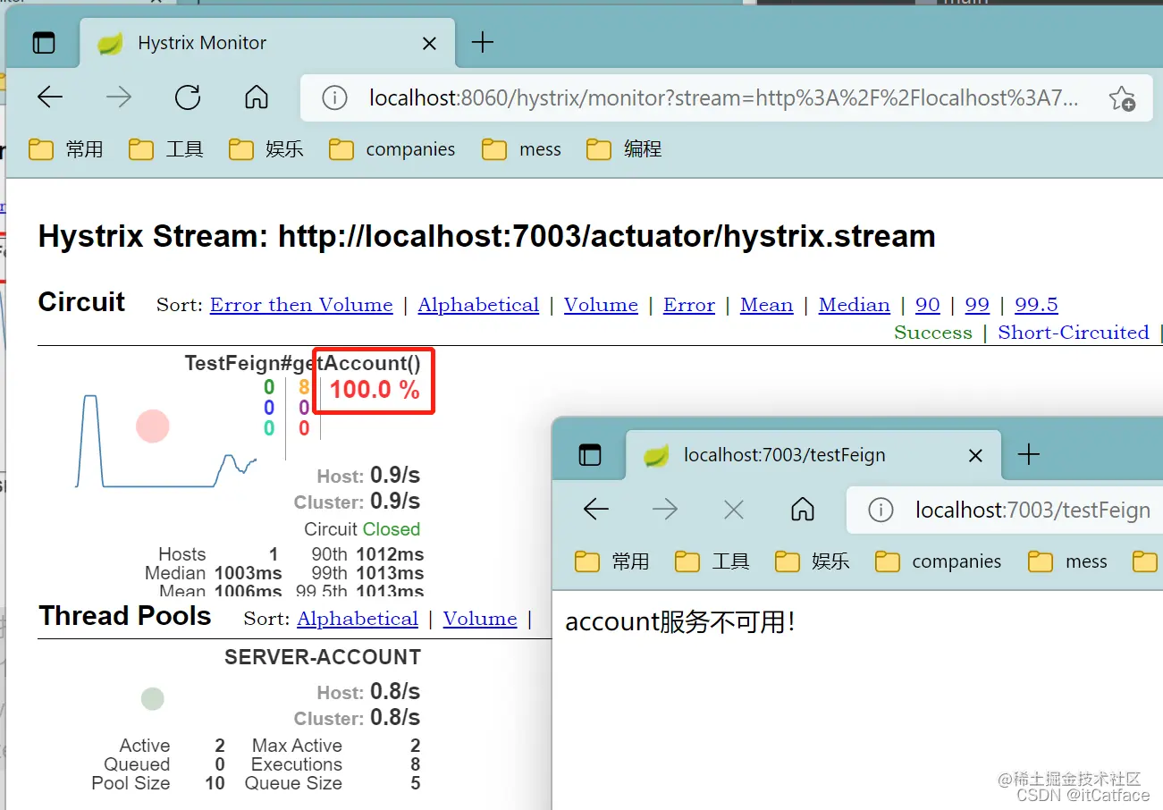View site information icon for localhost:7003
1163x810 pixels.
click(x=881, y=510)
